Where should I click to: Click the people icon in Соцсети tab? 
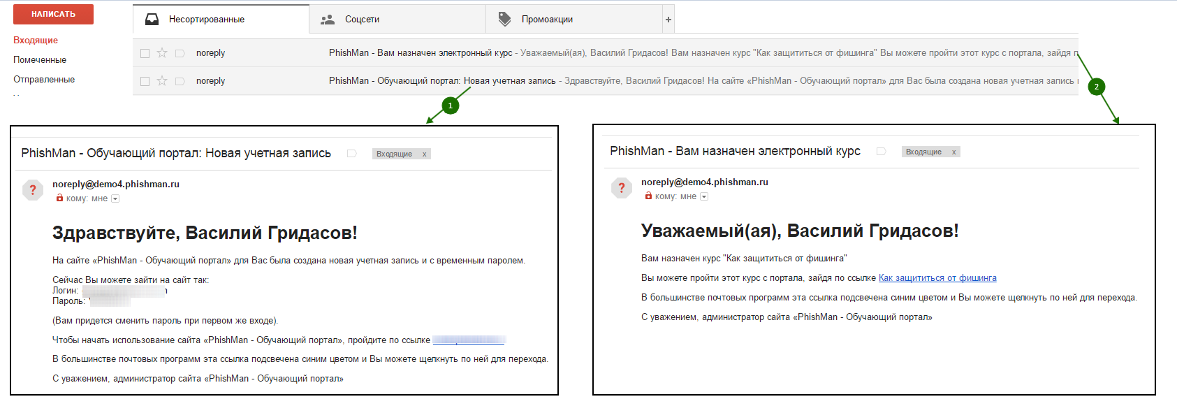(328, 20)
